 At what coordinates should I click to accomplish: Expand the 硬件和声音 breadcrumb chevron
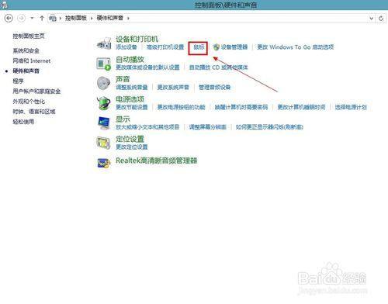click(x=128, y=18)
